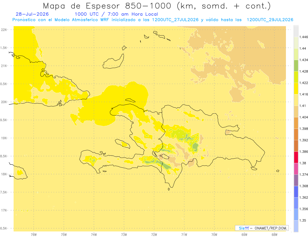Click the '1.362' color scale label
The image size is (308, 238).
(304, 197)
